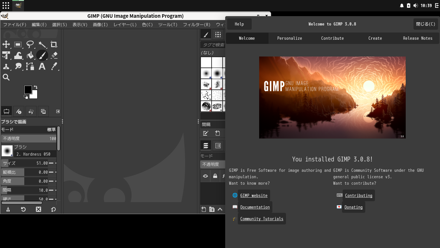The height and width of the screenshot is (248, 440).
Task: Raise the layer with the up arrow
Action: (220, 209)
